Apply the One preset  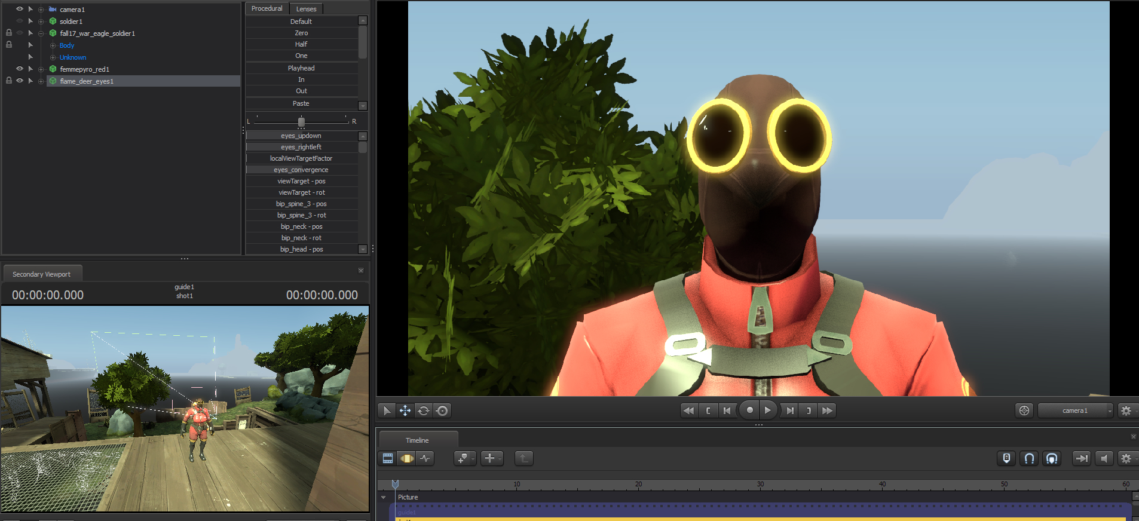pyautogui.click(x=302, y=56)
